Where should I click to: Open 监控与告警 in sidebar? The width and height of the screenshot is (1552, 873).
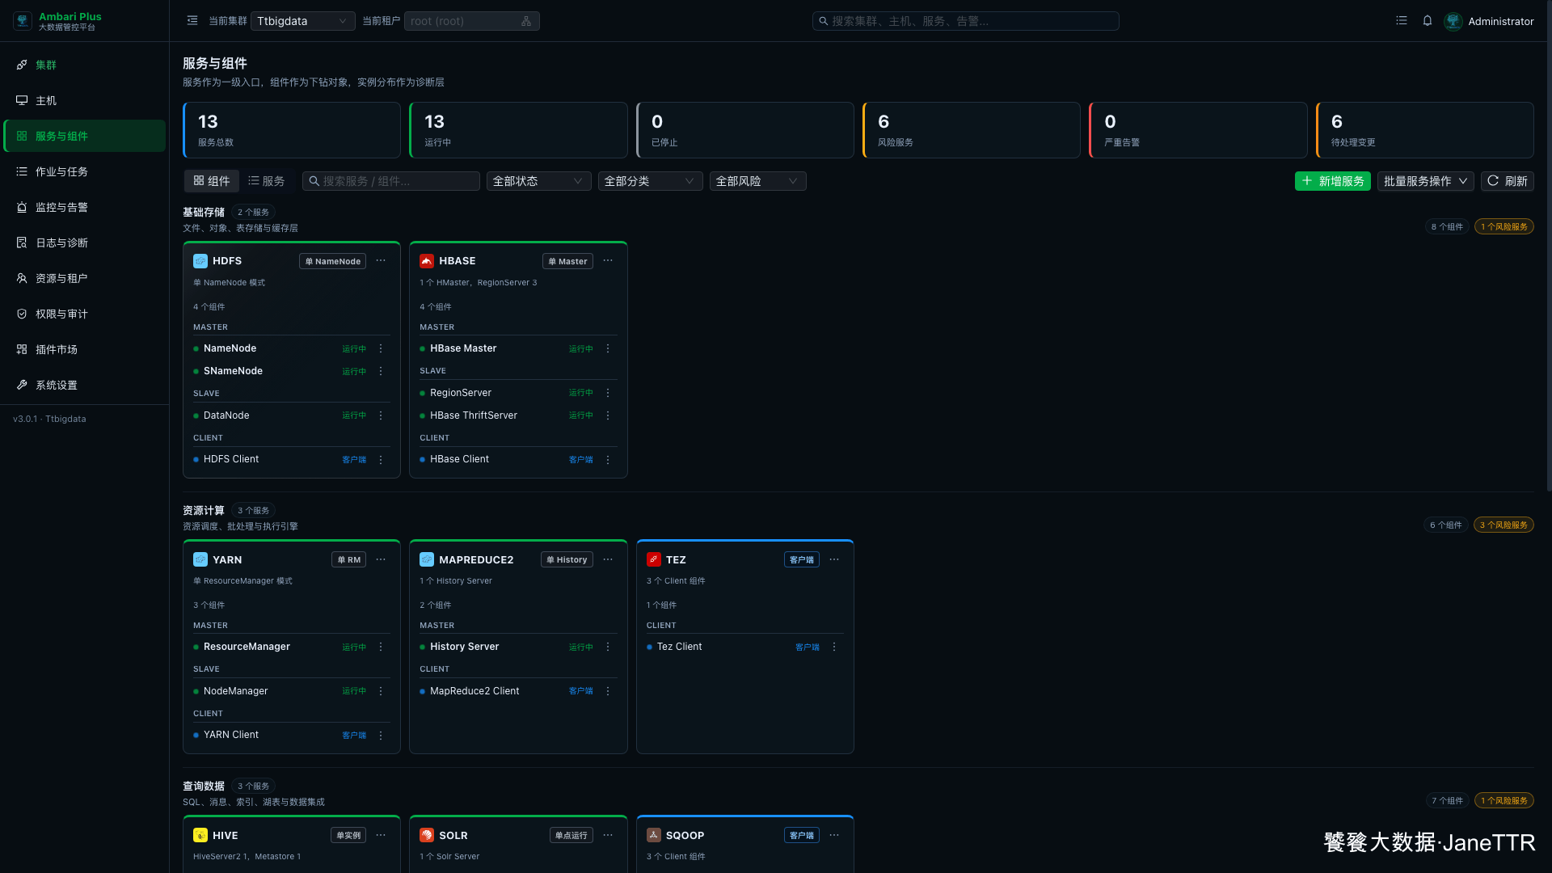84,207
